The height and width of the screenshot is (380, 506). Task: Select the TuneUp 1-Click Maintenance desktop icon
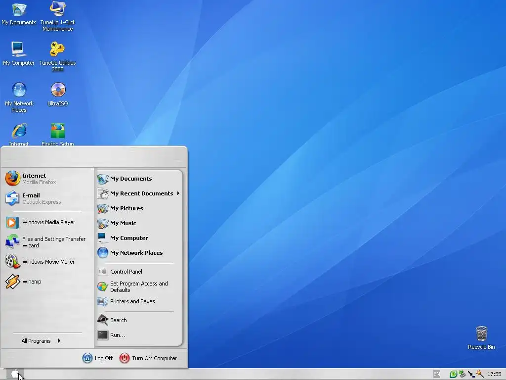pos(58,17)
